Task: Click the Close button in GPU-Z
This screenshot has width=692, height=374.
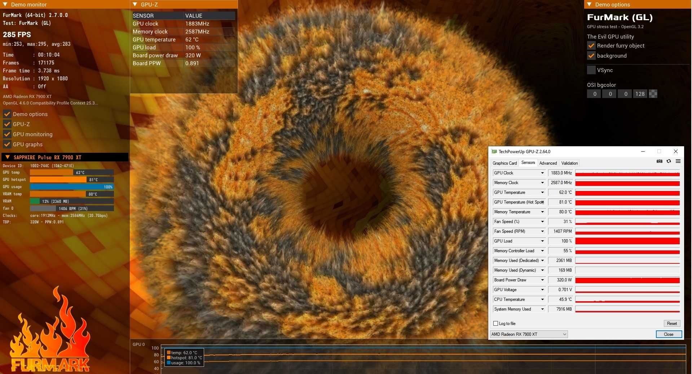Action: pyautogui.click(x=669, y=334)
